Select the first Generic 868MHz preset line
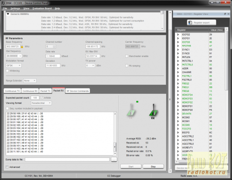The width and height of the screenshot is (232, 180). pos(87,18)
